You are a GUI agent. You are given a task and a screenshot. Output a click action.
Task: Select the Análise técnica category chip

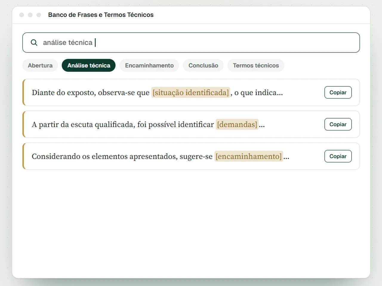(89, 66)
